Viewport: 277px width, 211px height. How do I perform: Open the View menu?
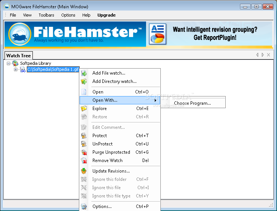[x=28, y=15]
